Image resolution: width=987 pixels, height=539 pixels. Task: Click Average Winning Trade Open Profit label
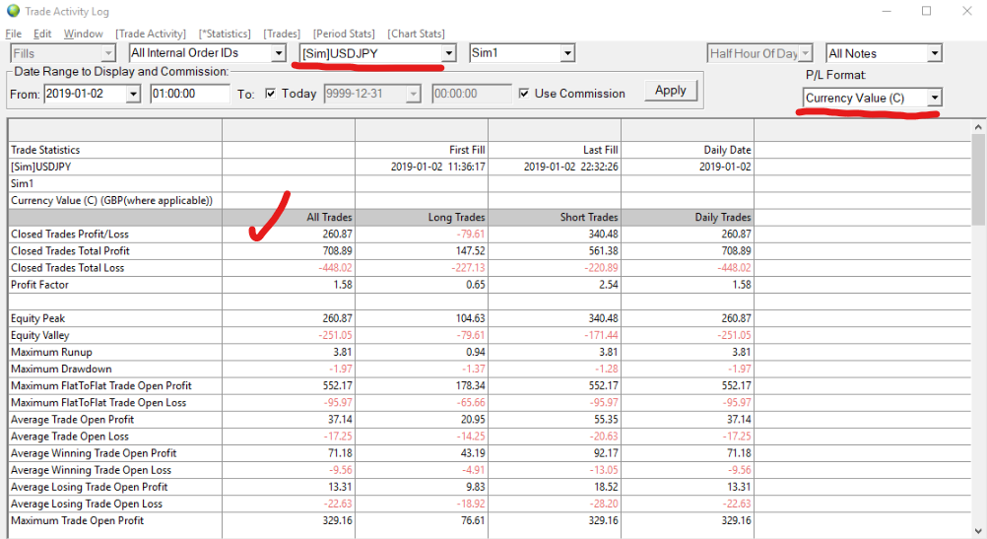[94, 453]
